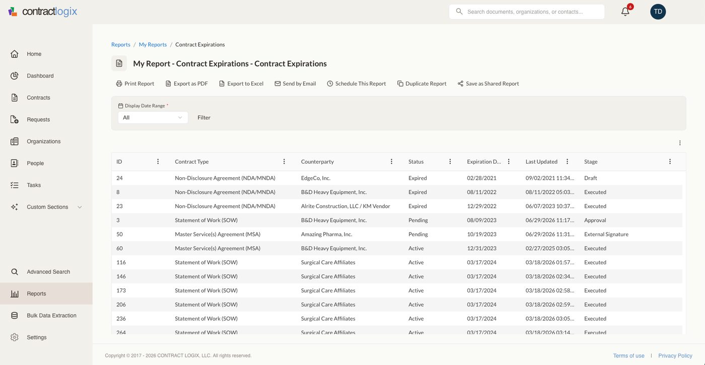The width and height of the screenshot is (705, 365).
Task: Open the Display Date Range dropdown
Action: click(153, 117)
